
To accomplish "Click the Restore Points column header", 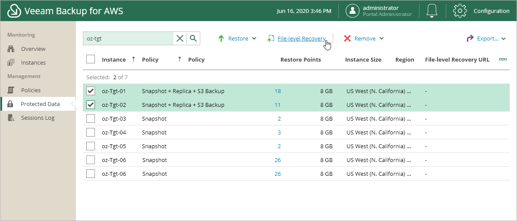I will point(301,59).
